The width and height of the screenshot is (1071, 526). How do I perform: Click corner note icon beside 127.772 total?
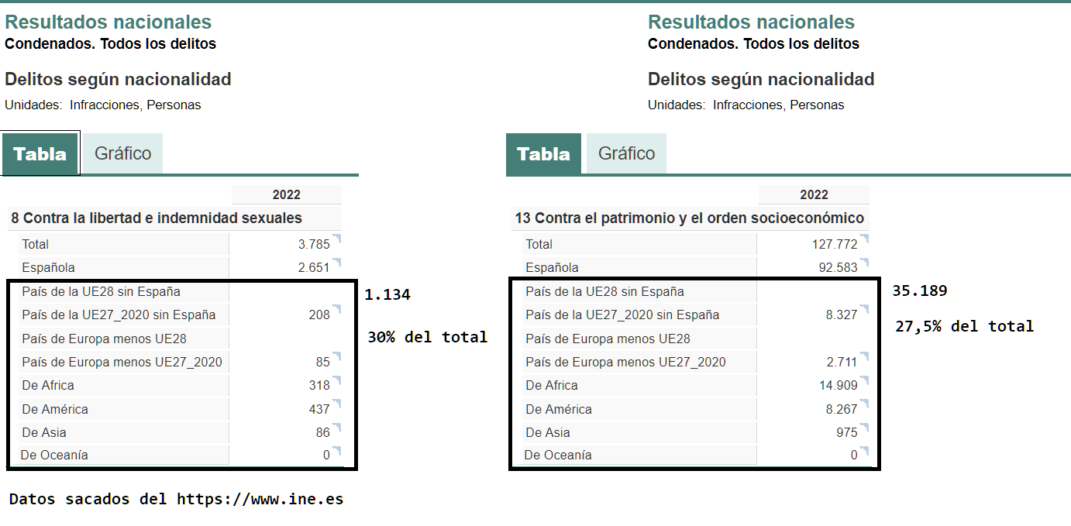point(864,237)
